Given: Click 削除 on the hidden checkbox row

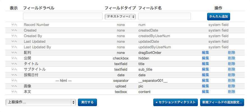Looking at the screenshot, I should coord(232,58).
